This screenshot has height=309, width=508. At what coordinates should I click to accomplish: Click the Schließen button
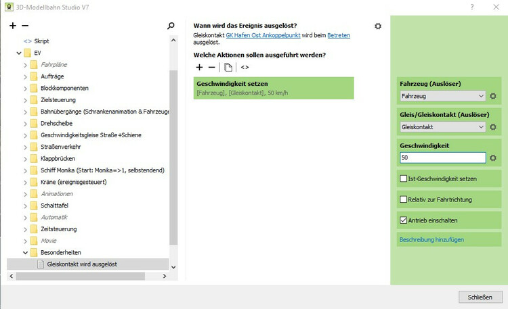coord(480,297)
